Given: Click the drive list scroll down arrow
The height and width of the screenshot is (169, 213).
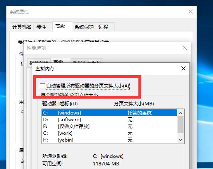Looking at the screenshot, I should (x=181, y=140).
